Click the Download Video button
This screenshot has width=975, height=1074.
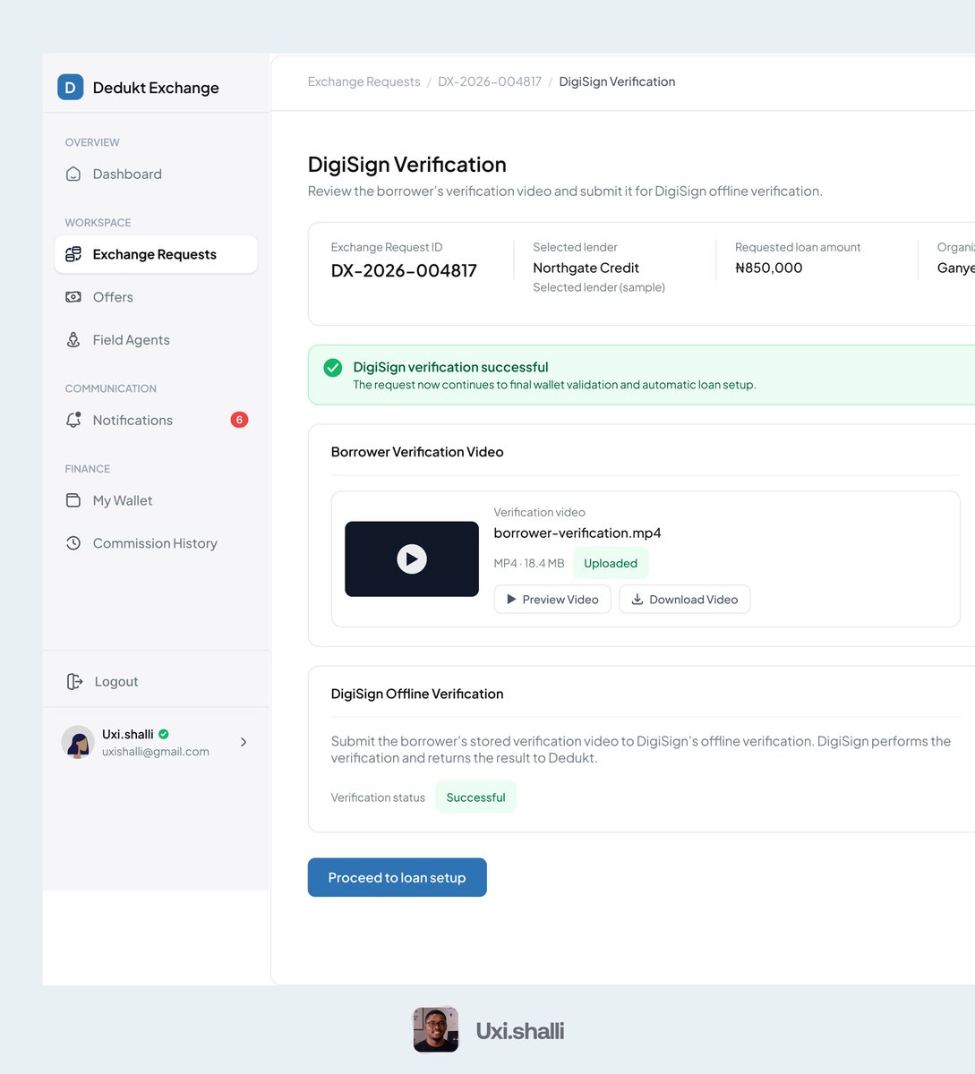pyautogui.click(x=685, y=600)
